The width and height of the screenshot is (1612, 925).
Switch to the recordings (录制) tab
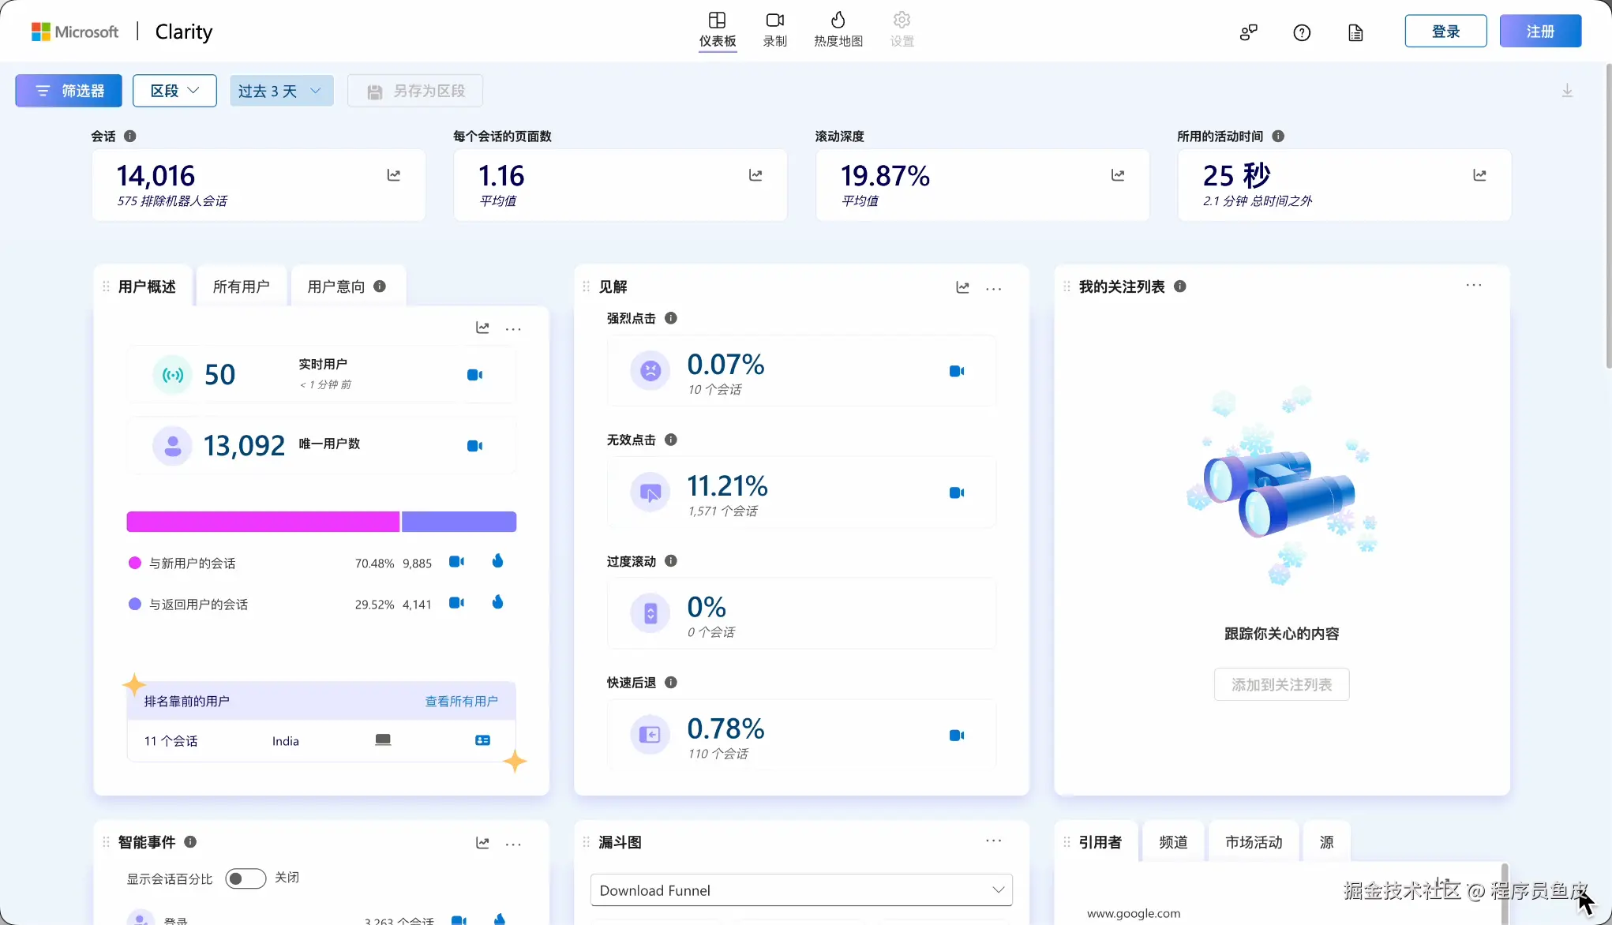coord(774,29)
